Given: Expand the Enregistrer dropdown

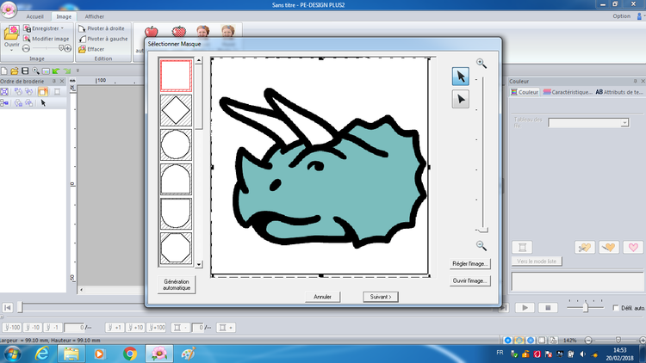Looking at the screenshot, I should 63,28.
